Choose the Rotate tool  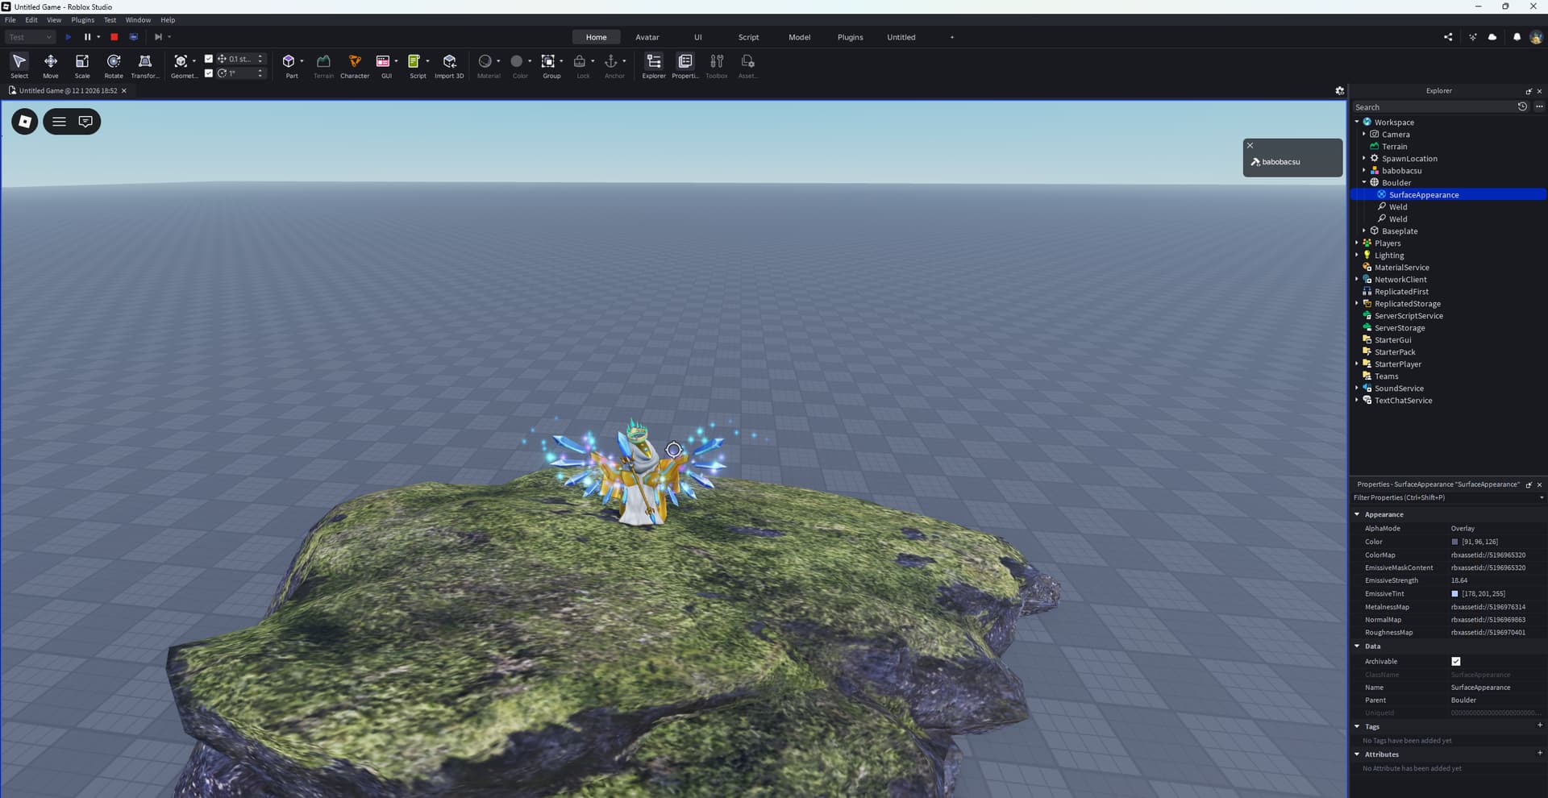click(114, 65)
